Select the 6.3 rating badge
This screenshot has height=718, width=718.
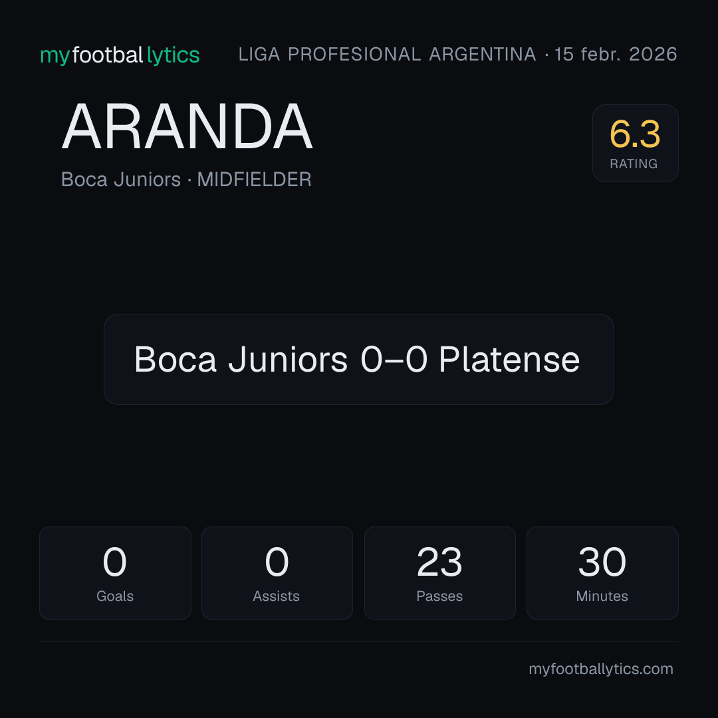click(x=635, y=144)
